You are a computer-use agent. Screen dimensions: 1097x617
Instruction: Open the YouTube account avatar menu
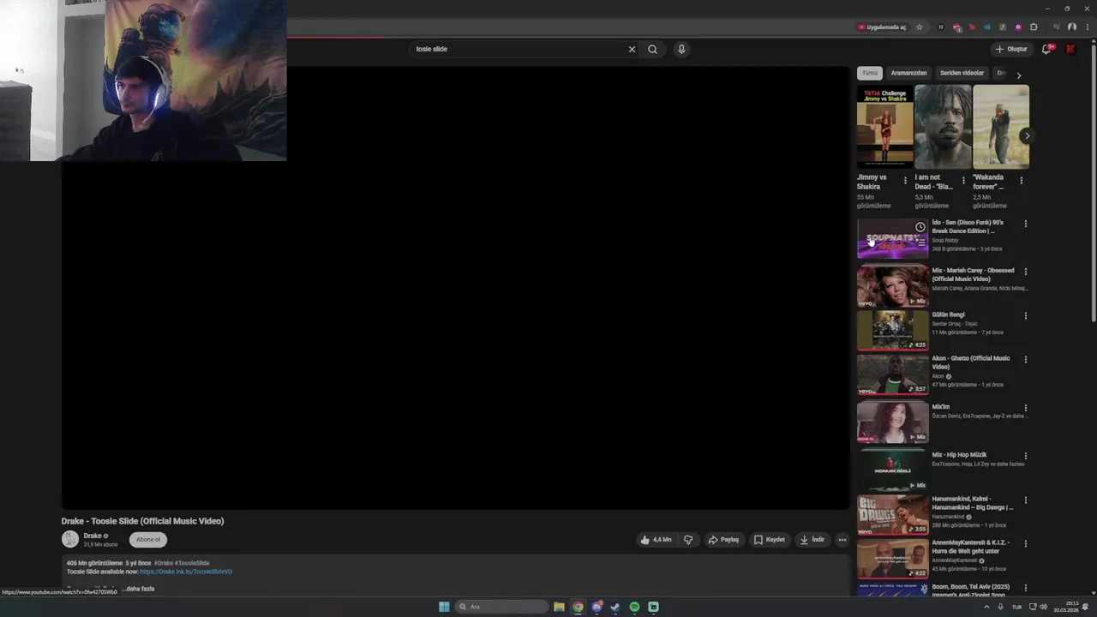click(1070, 49)
